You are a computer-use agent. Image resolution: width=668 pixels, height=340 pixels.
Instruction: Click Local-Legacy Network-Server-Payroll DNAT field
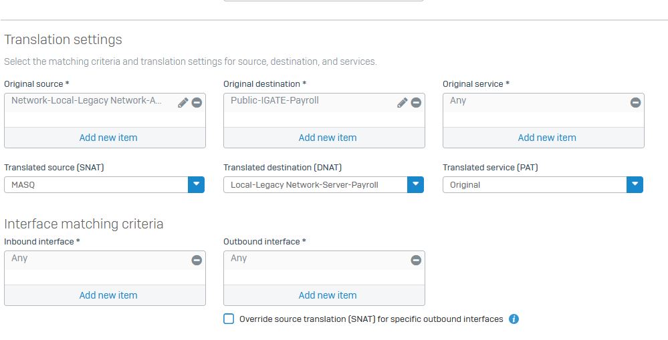point(315,184)
